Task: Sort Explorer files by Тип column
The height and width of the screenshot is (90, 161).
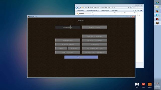Action: 125,13
